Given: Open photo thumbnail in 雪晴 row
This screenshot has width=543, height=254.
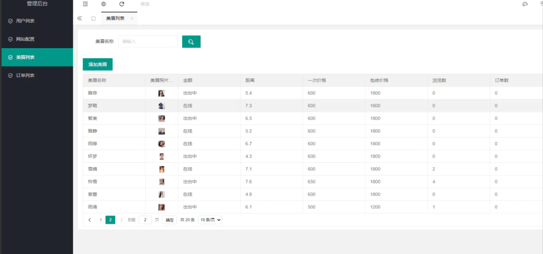Looking at the screenshot, I should tap(161, 169).
